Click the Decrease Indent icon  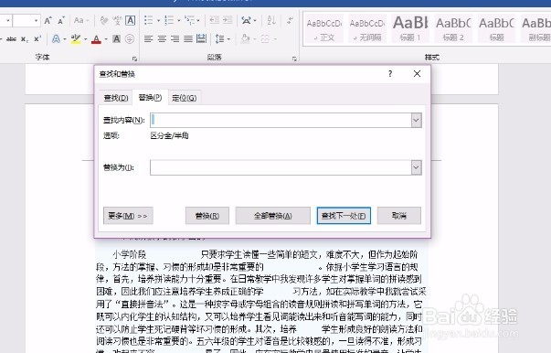[215, 20]
